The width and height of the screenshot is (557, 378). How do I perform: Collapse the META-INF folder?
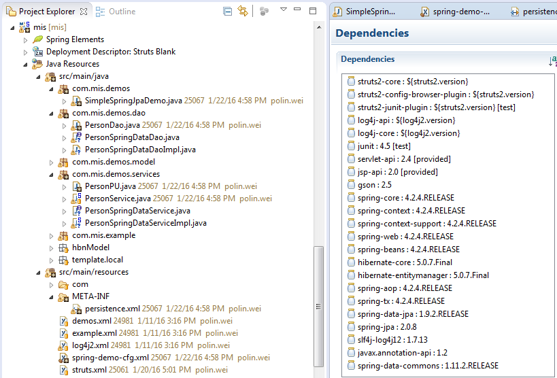click(x=51, y=297)
